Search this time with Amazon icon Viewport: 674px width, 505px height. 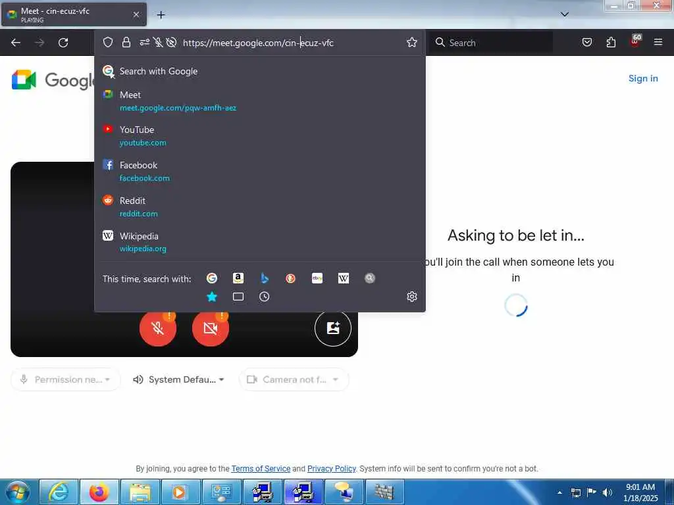238,278
